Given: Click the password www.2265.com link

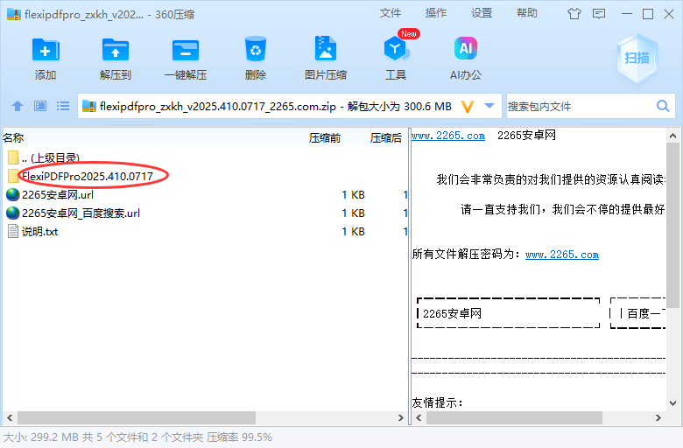Looking at the screenshot, I should click(562, 255).
